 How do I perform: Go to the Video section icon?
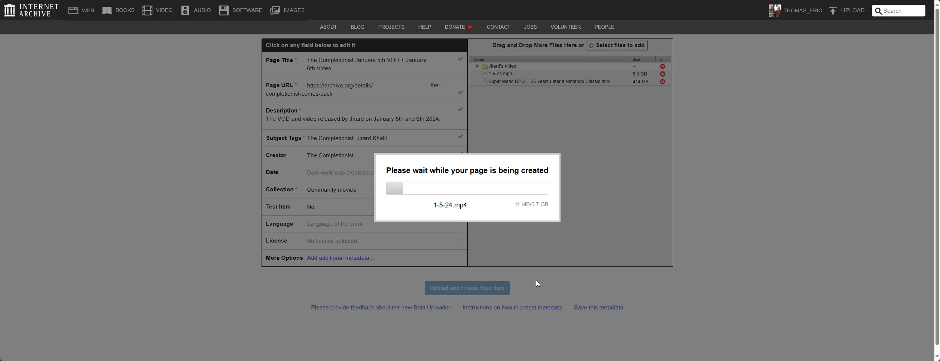pos(147,10)
